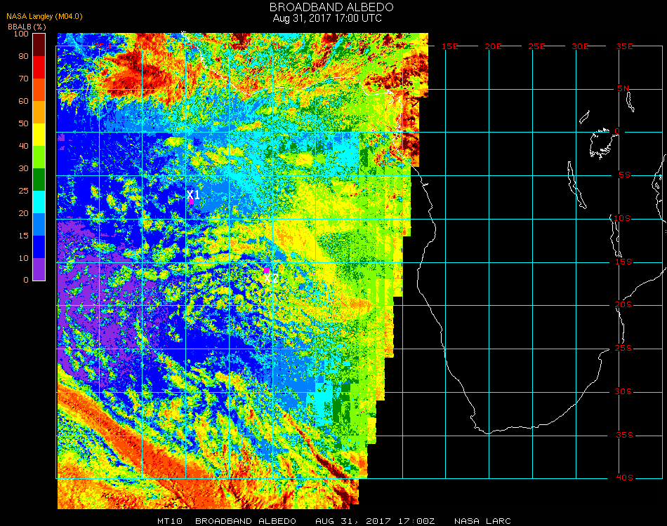Click the magenta point beside X1
The width and height of the screenshot is (667, 526).
coord(192,202)
